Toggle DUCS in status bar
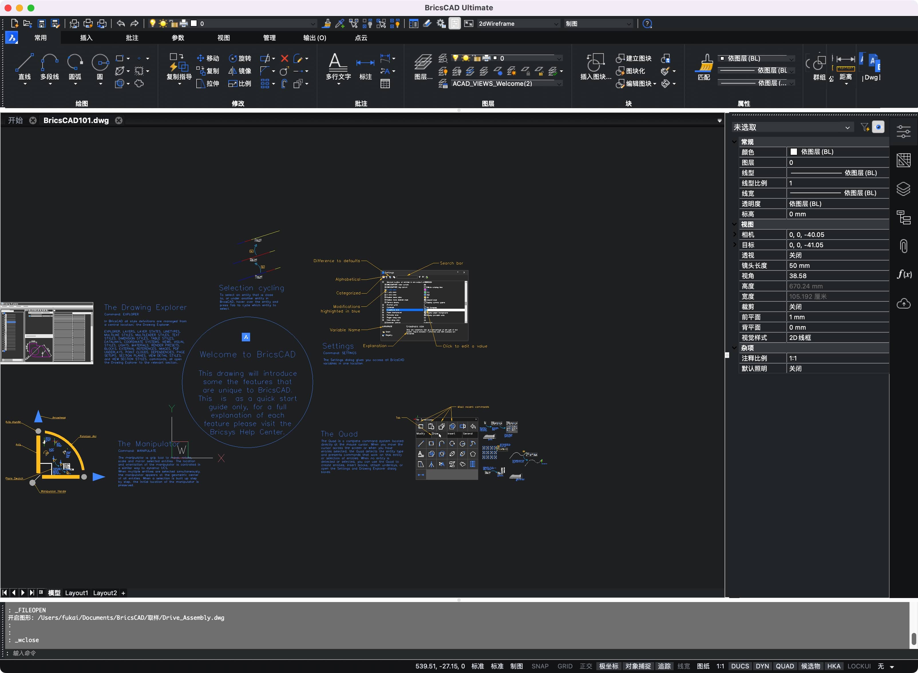The image size is (918, 673). [x=740, y=666]
